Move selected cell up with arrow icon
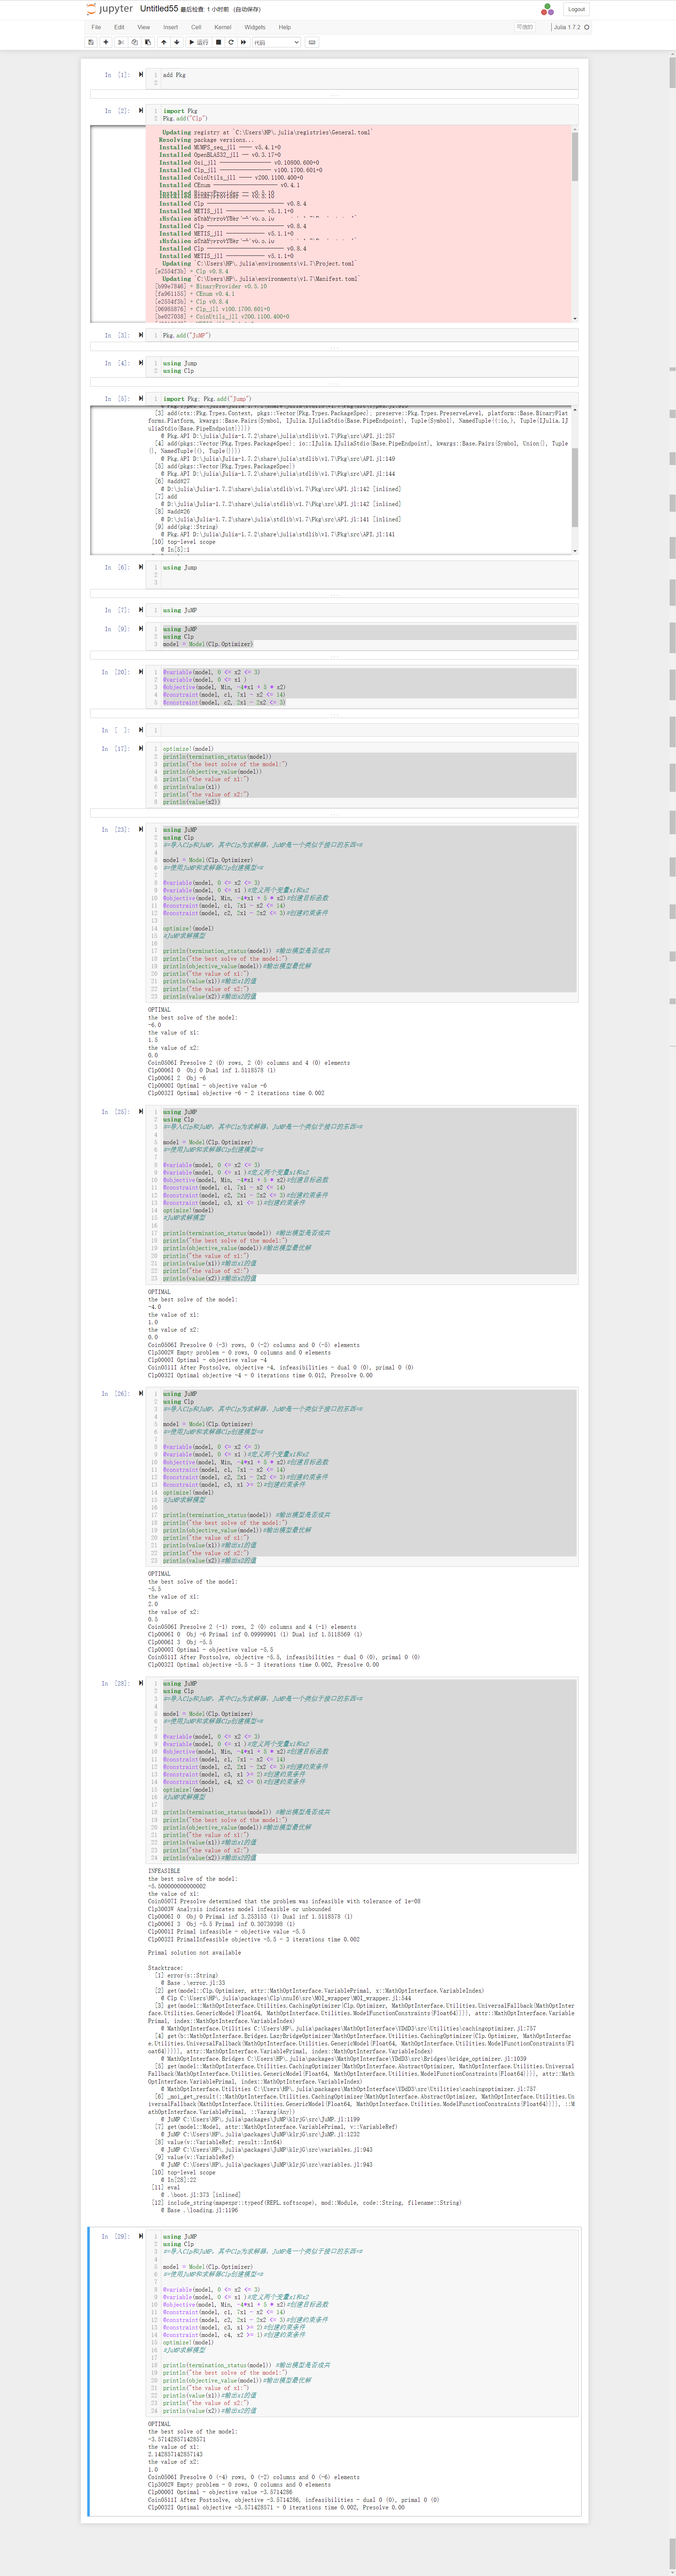Screen dimensions: 676x2576 (x=164, y=42)
